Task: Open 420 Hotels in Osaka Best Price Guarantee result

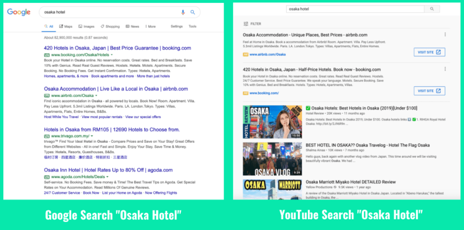Action: [118, 48]
